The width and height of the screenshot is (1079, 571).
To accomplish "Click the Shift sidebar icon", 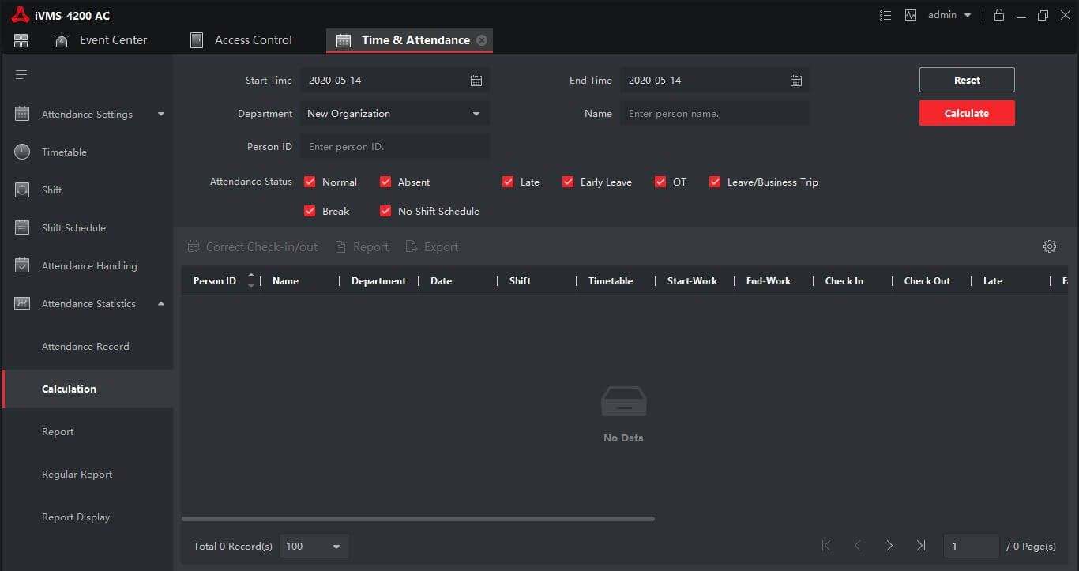I will point(22,190).
